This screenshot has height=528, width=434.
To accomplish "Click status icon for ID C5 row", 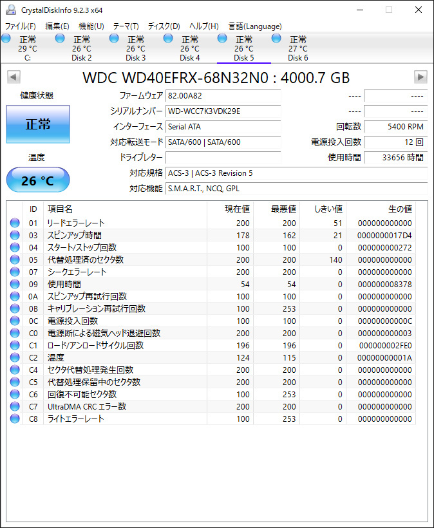I will pyautogui.click(x=15, y=382).
